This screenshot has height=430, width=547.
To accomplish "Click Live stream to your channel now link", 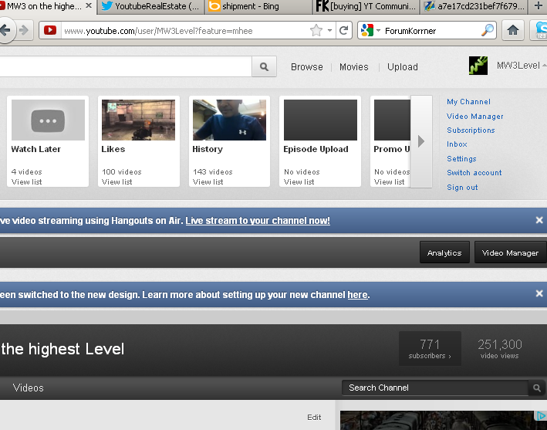I will (x=258, y=221).
